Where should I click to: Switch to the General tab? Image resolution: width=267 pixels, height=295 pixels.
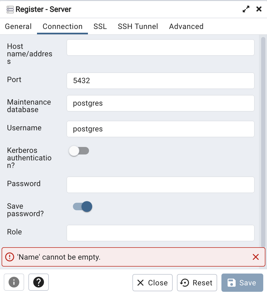tap(18, 26)
